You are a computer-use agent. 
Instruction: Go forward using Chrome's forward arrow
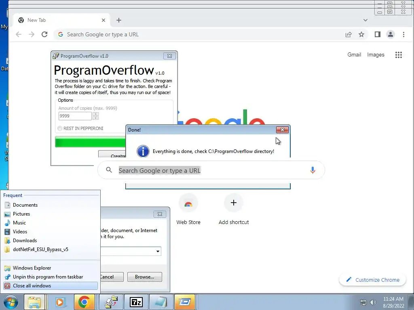coord(32,34)
